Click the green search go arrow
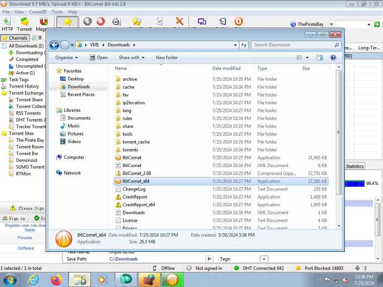Image resolution: width=383 pixels, height=287 pixels. click(x=377, y=24)
